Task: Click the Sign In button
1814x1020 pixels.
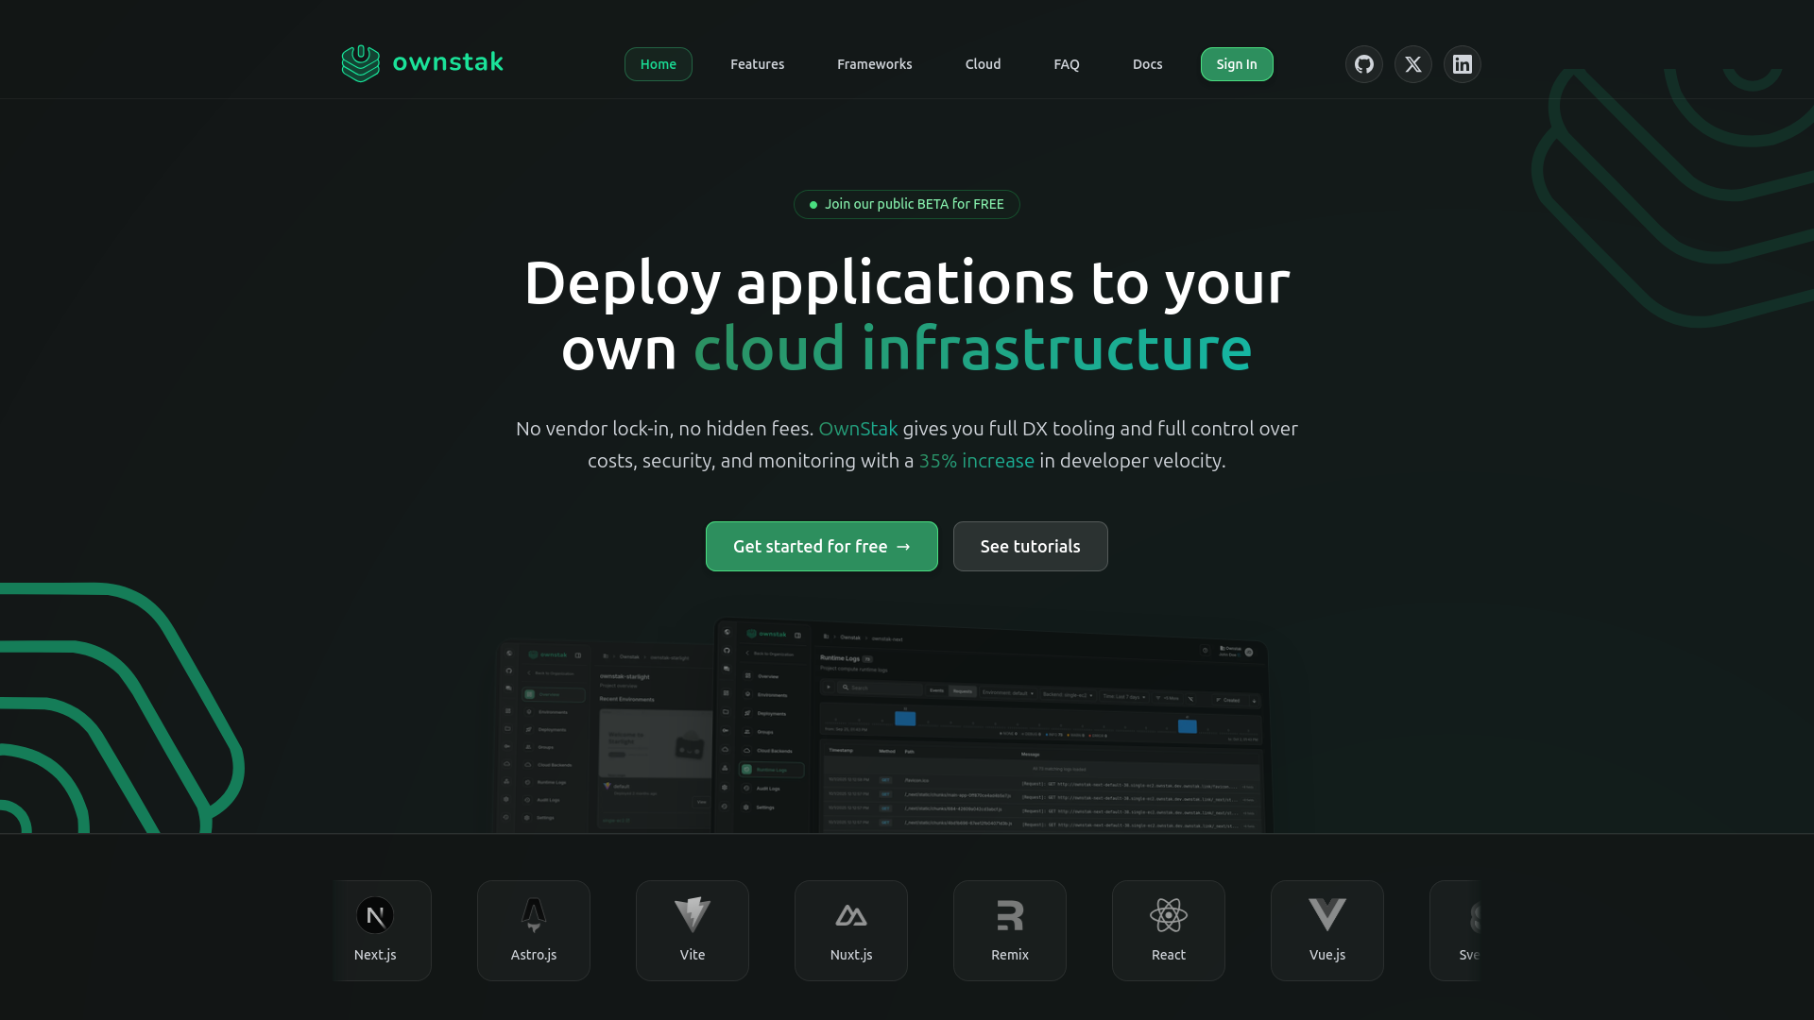Action: coord(1237,64)
